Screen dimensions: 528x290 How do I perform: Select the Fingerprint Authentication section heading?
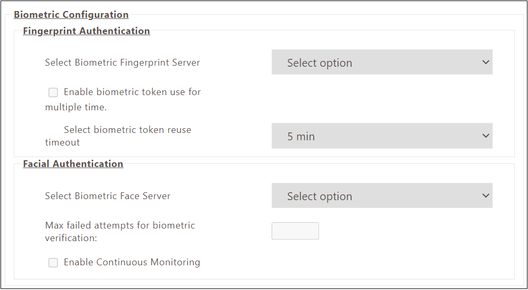(x=86, y=31)
